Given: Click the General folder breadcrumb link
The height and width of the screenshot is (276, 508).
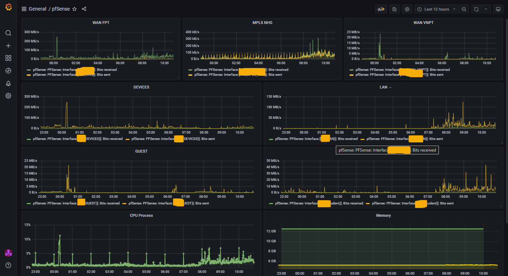Looking at the screenshot, I should coord(37,9).
